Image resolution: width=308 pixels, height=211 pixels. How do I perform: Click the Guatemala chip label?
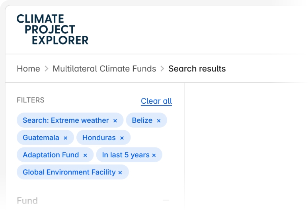pyautogui.click(x=41, y=138)
